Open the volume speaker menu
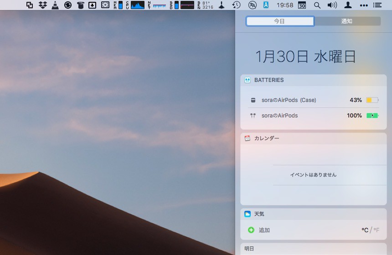This screenshot has height=255, width=392. [332, 5]
